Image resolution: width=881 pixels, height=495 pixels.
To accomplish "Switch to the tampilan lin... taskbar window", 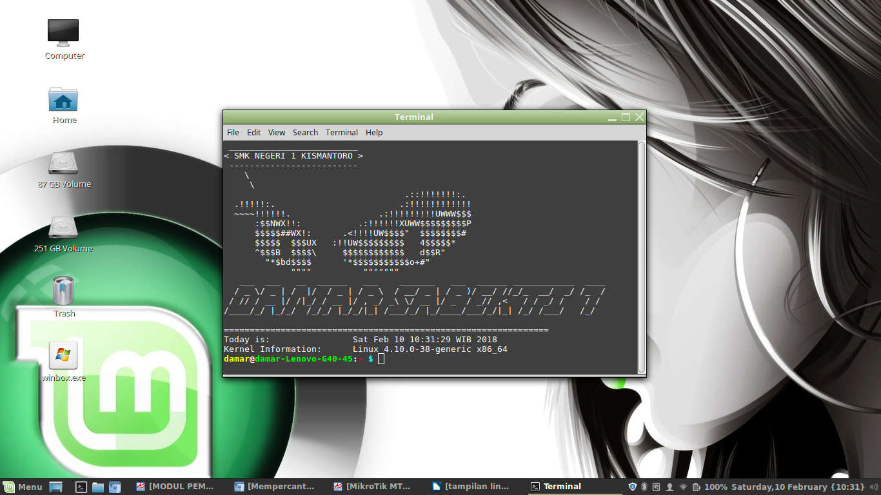I will [473, 487].
